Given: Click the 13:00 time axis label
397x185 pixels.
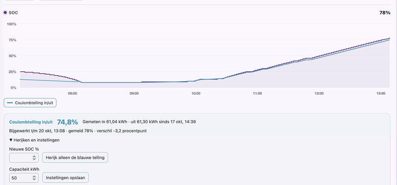Looking at the screenshot, I should (x=381, y=93).
